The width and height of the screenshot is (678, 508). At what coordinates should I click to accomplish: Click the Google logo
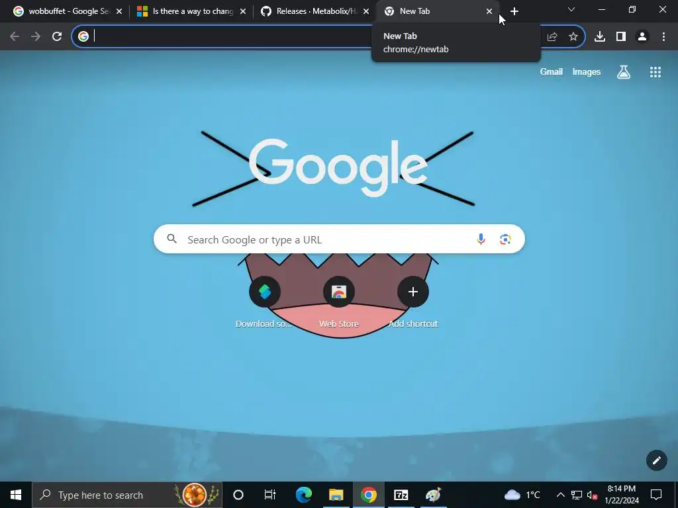[338, 167]
